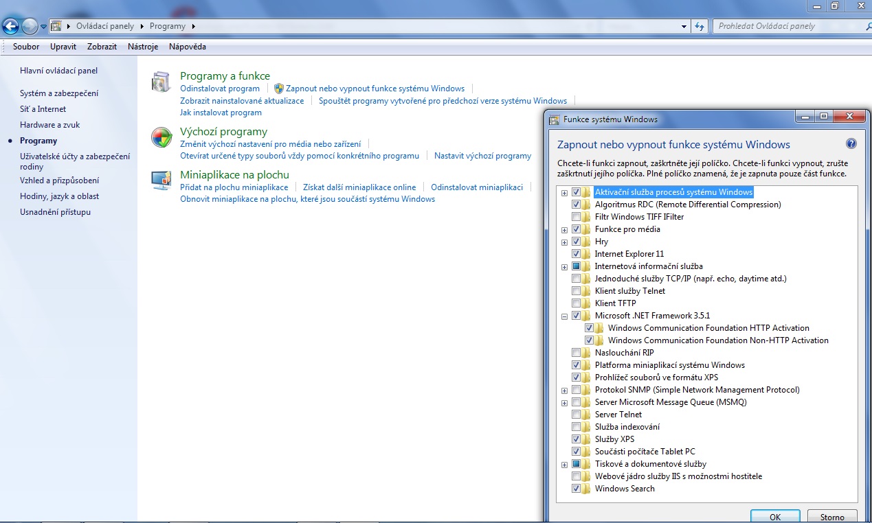This screenshot has width=872, height=523.
Task: Click the blue help question mark icon
Action: 851,144
